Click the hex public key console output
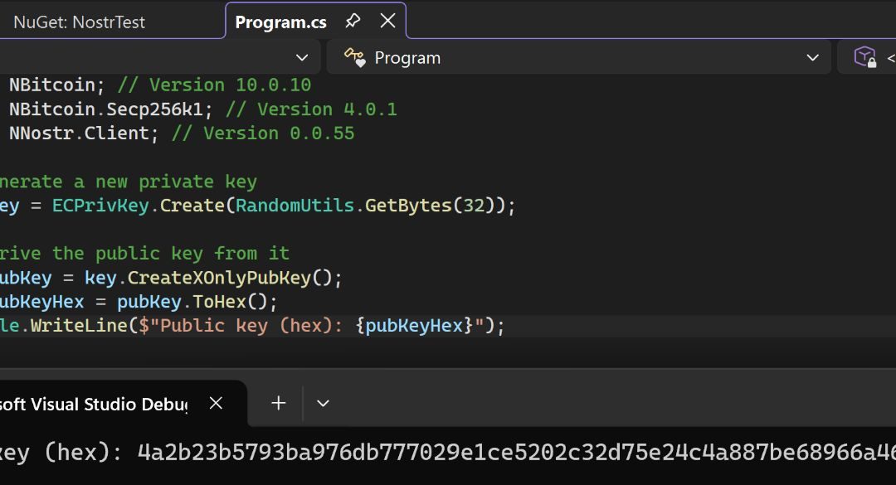 [517, 453]
